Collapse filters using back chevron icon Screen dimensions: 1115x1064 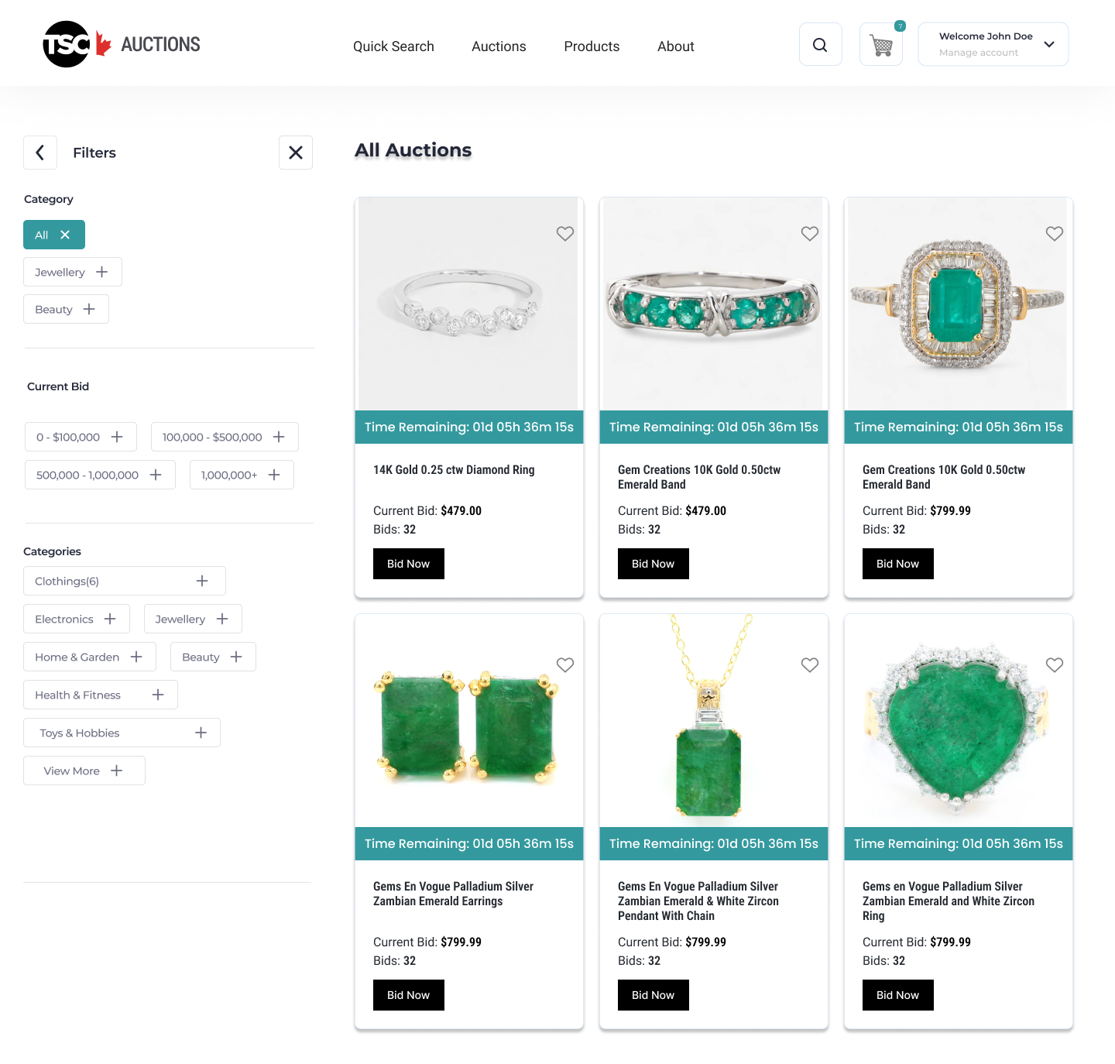tap(40, 153)
